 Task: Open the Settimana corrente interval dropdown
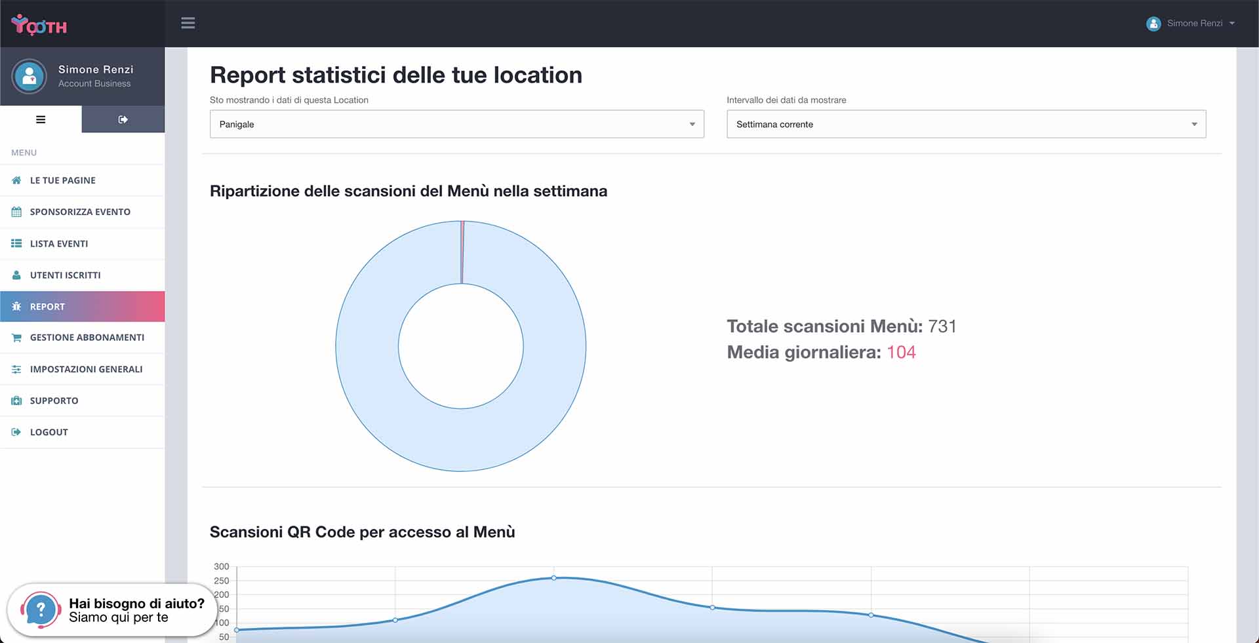[x=966, y=124]
